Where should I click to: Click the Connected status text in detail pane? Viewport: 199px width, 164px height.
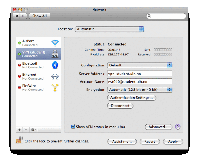coord(117,44)
